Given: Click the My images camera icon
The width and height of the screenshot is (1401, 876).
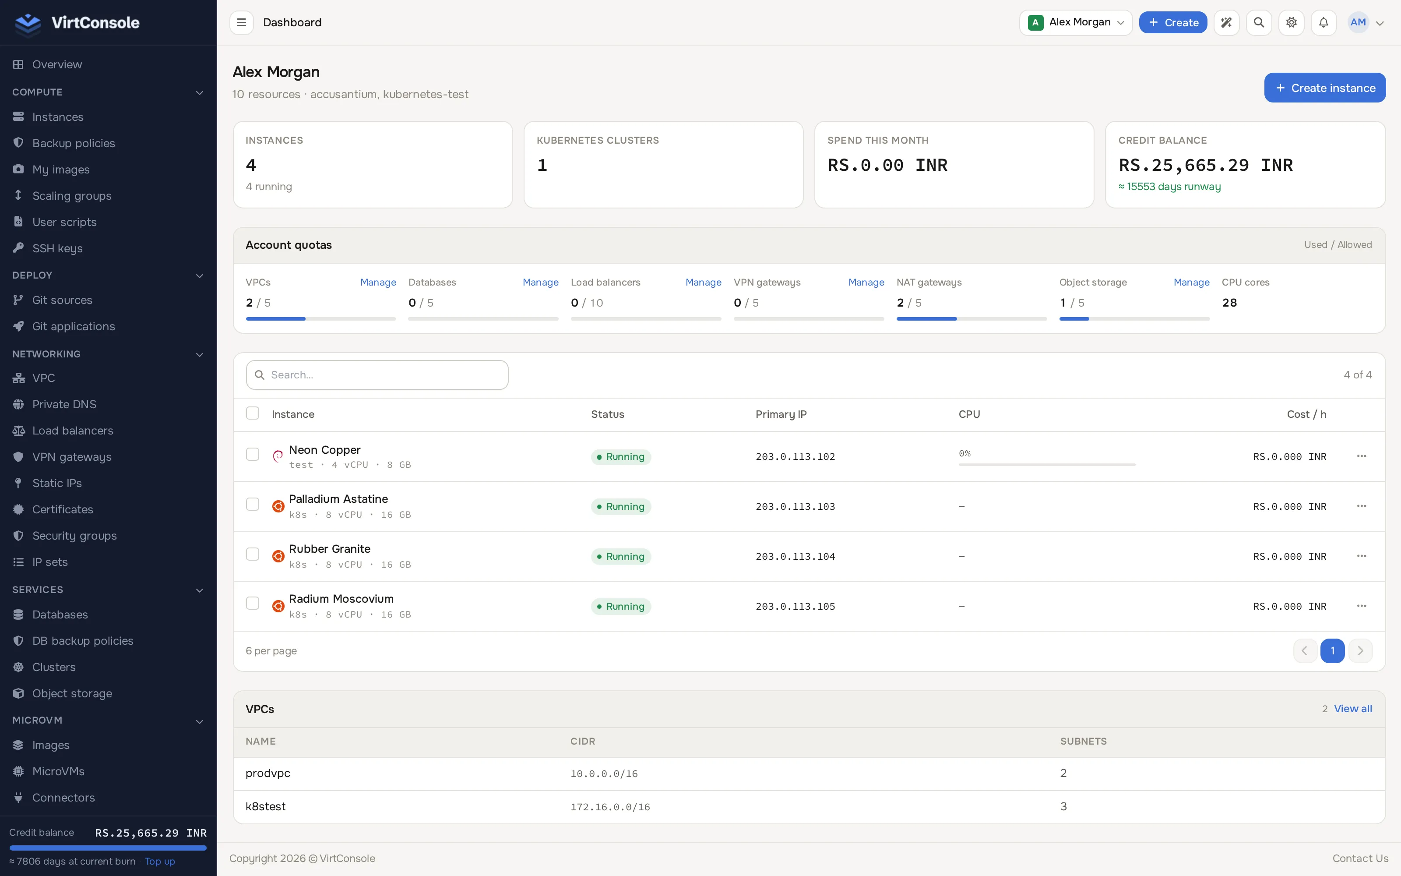Looking at the screenshot, I should (18, 169).
